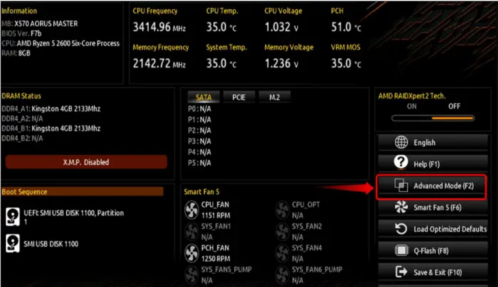Click the CPU_FAN fan icon
Image resolution: width=498 pixels, height=287 pixels.
click(x=191, y=210)
